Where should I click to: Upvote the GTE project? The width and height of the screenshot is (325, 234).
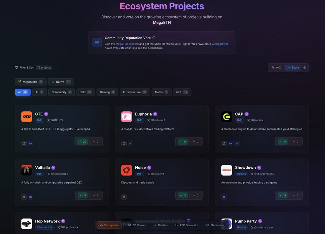click(82, 142)
